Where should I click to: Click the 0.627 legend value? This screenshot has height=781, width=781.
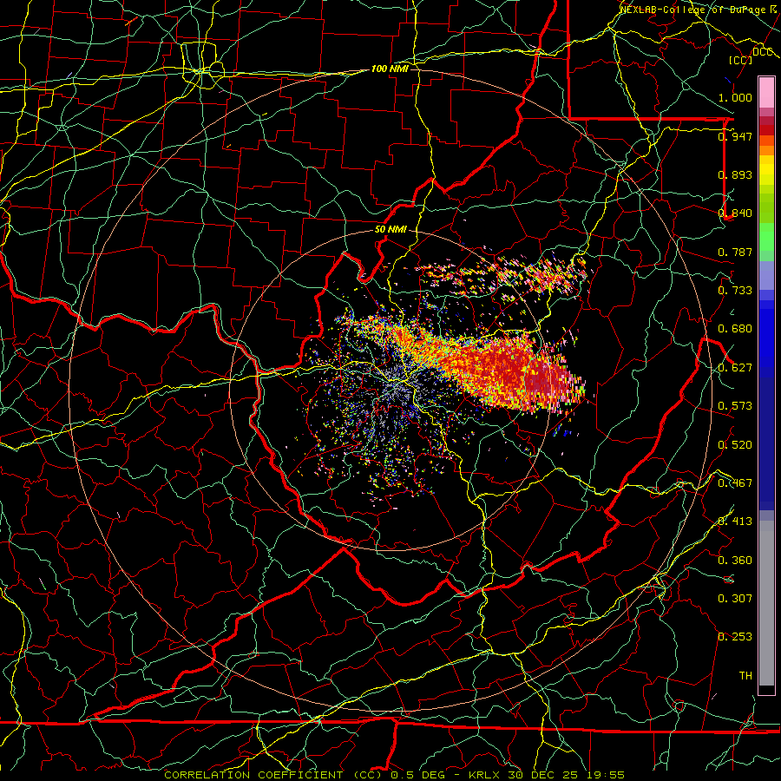(735, 368)
